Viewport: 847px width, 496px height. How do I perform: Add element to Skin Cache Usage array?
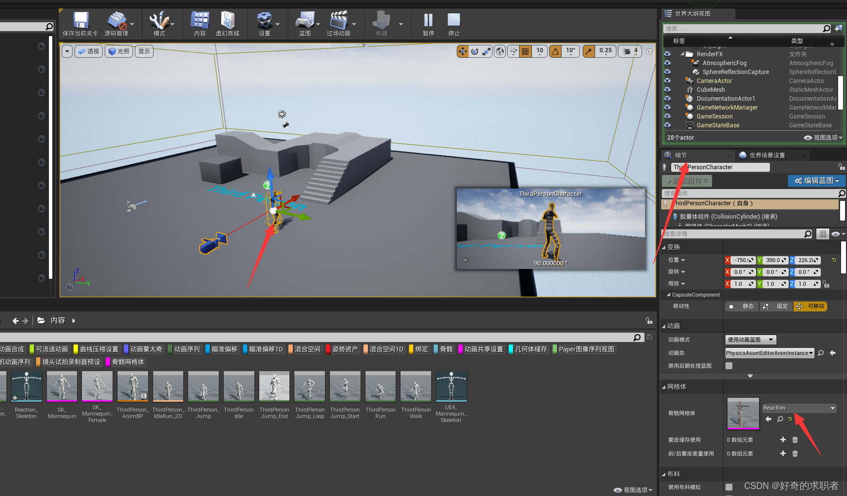(x=783, y=440)
